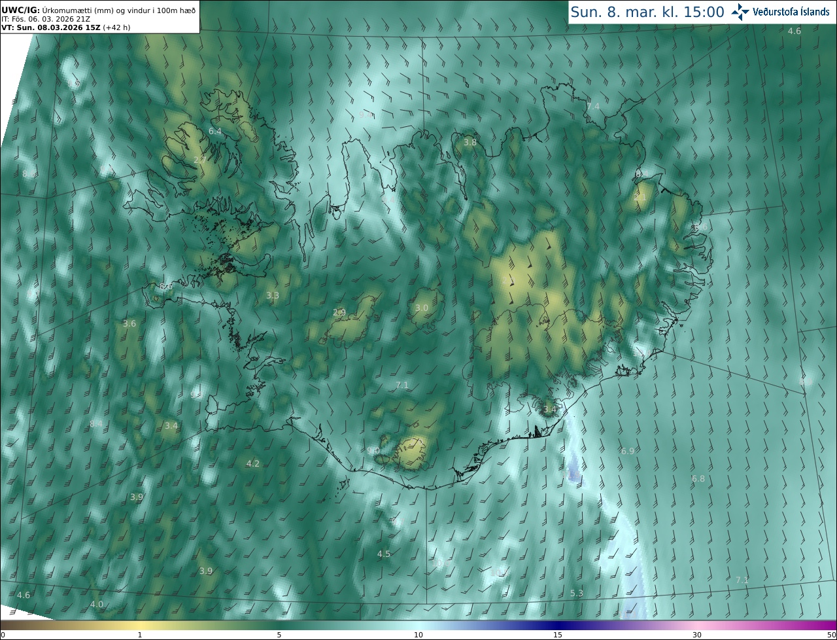Pick the dark navy segment of the color scale
837x640 pixels.
click(x=559, y=626)
